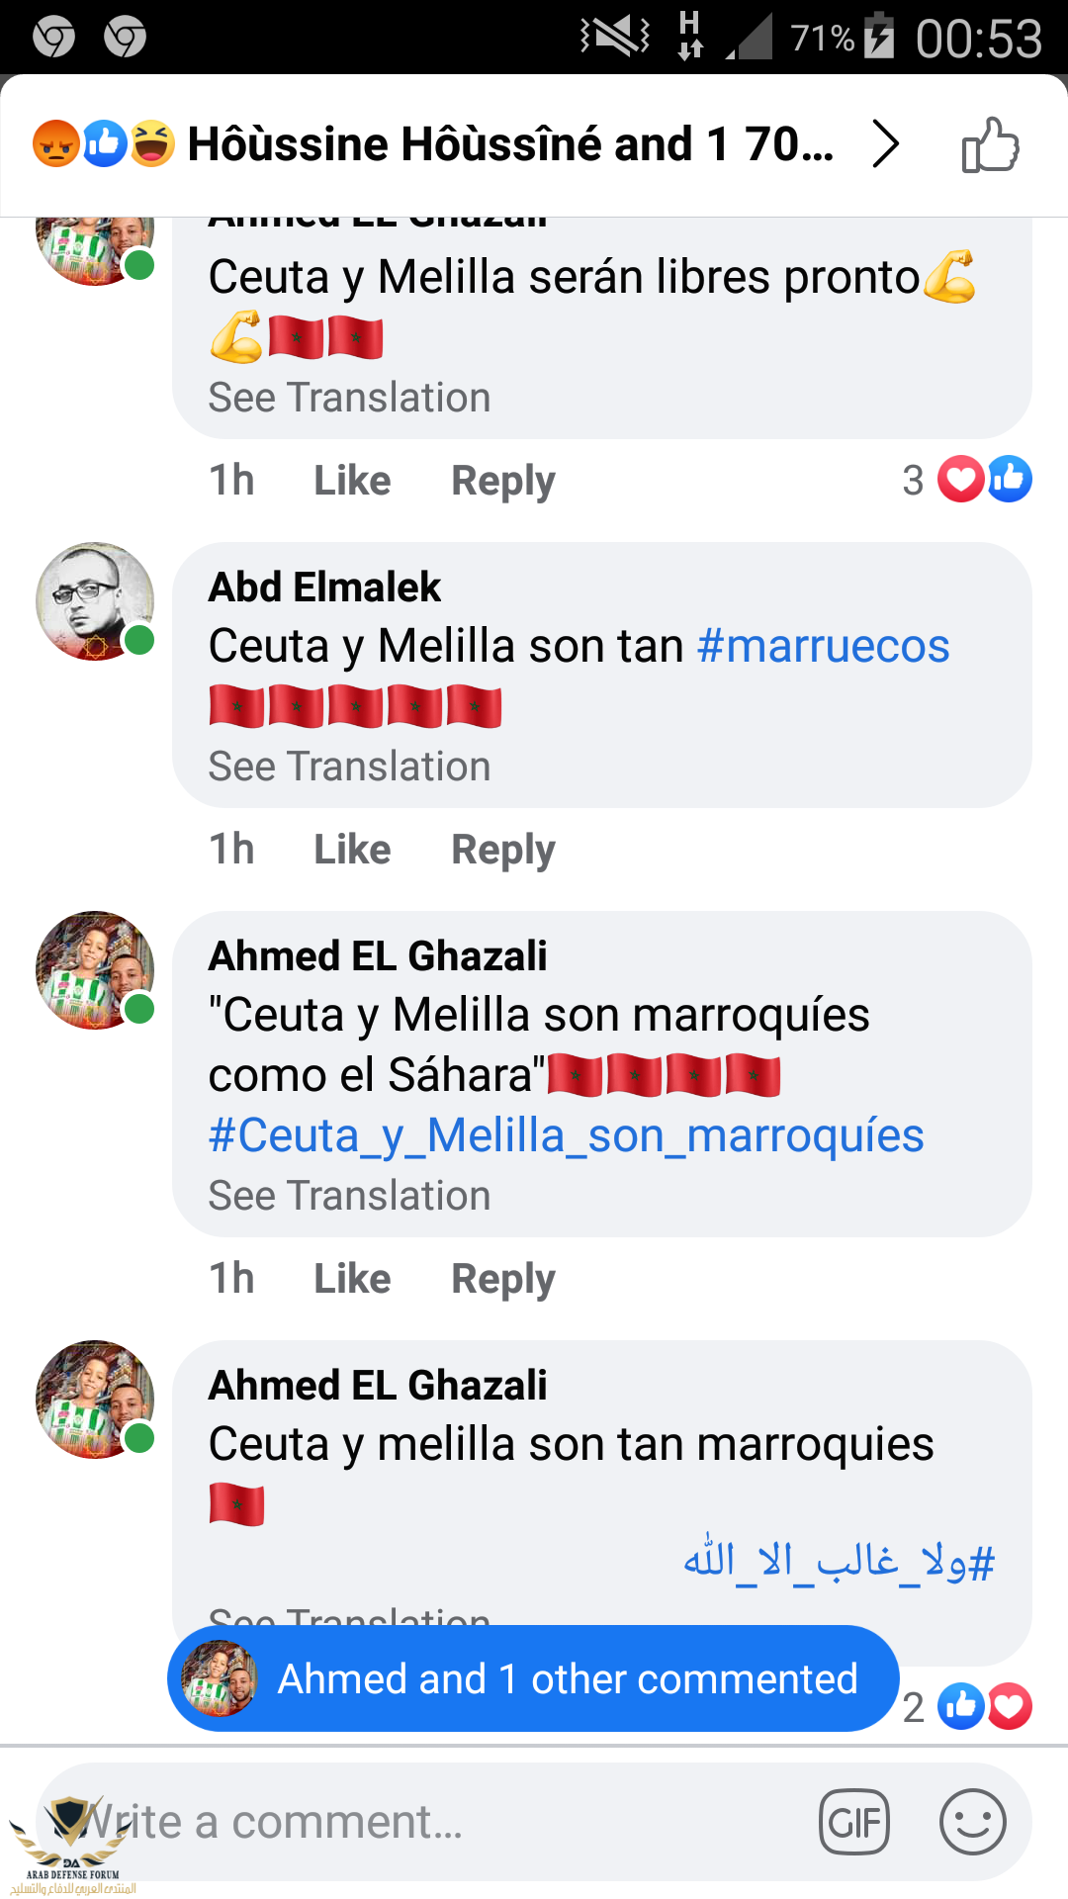The height and width of the screenshot is (1899, 1068).
Task: Open the #Ceuta_y_Melilla_son_marroquíes hashtag
Action: [x=566, y=1135]
